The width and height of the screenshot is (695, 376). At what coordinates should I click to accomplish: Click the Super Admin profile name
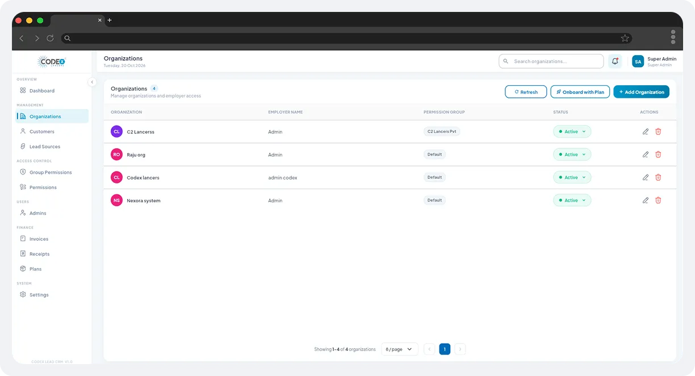click(x=662, y=59)
